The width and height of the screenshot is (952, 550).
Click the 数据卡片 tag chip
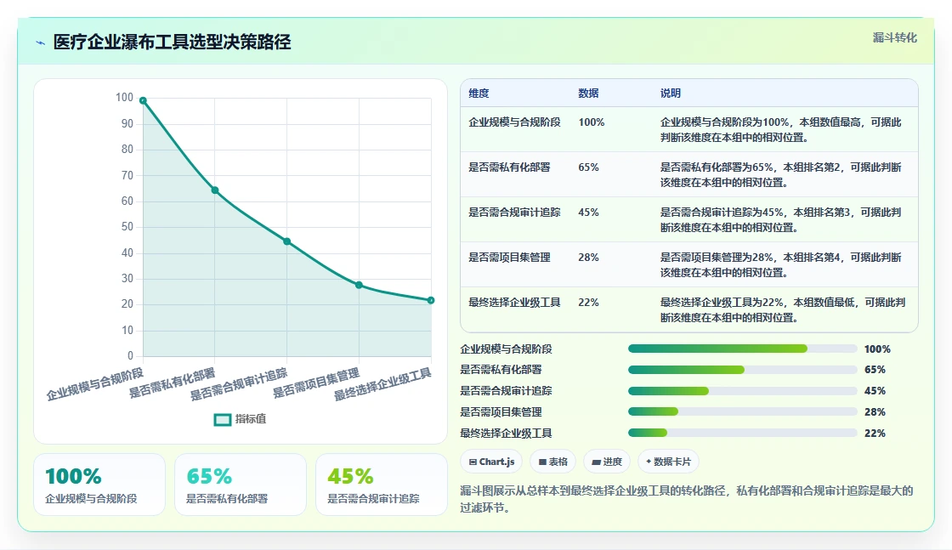(668, 462)
